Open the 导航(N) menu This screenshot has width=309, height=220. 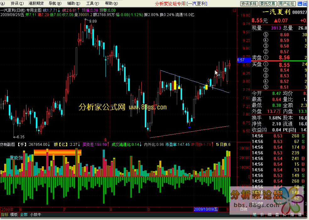(55, 3)
